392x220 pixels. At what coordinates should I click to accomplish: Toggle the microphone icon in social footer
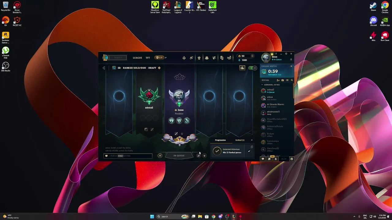(x=276, y=159)
